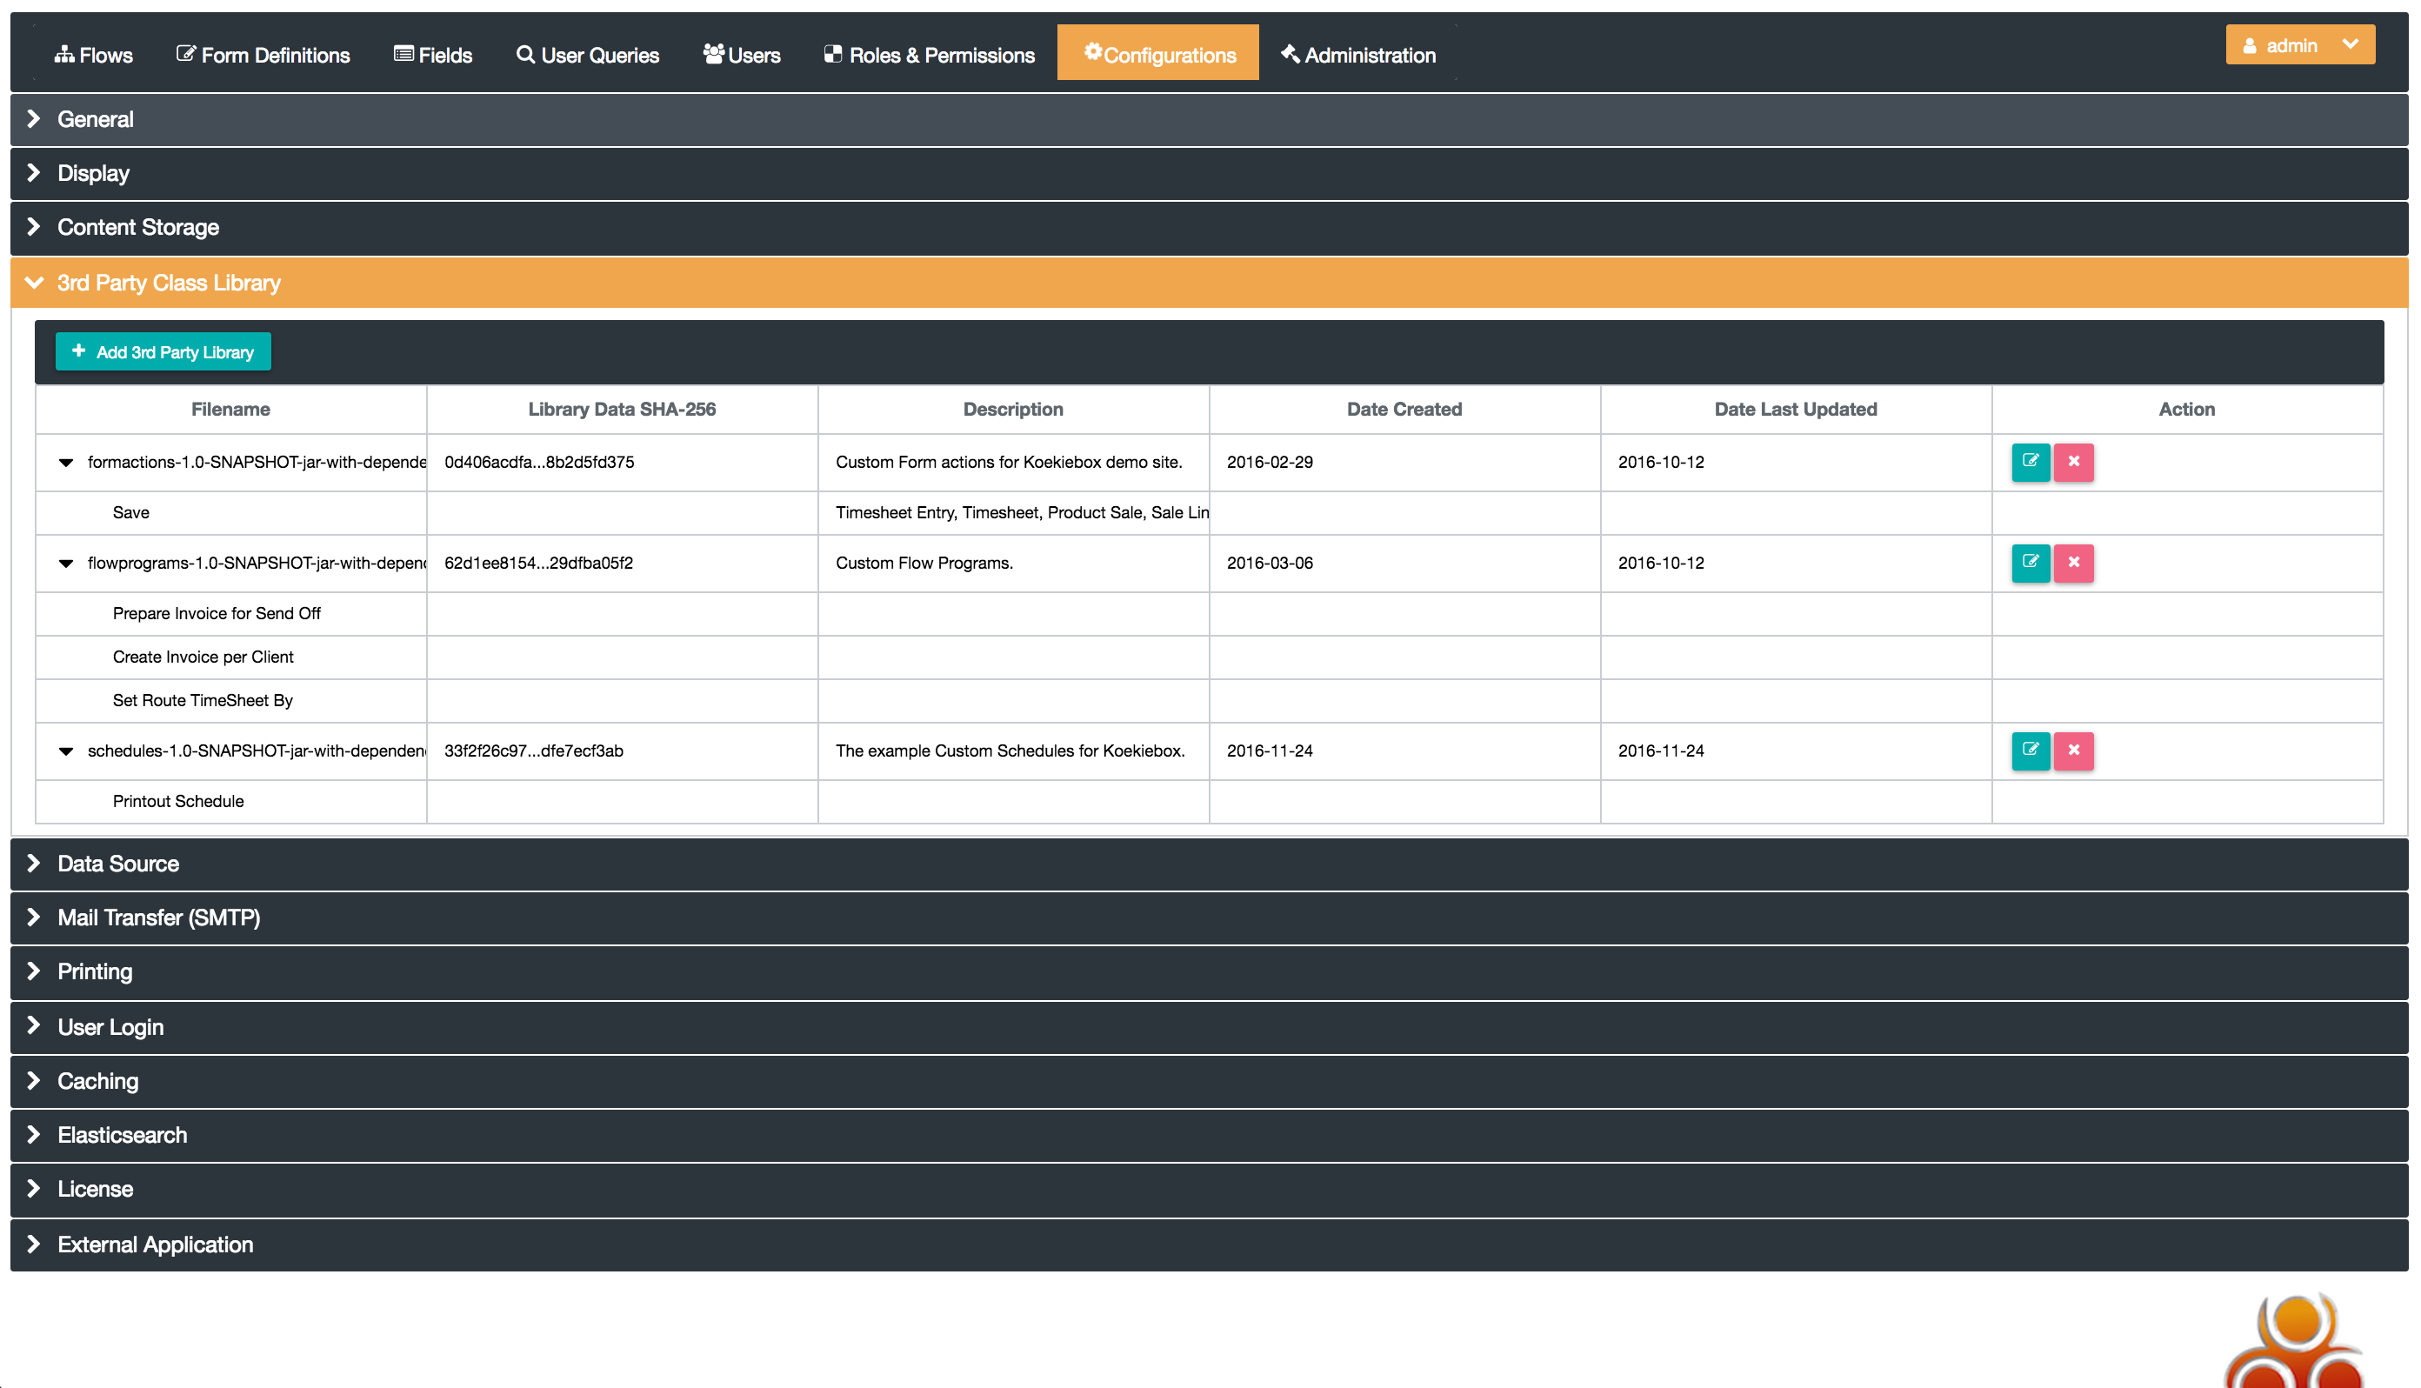Collapse the flowprograms jar tree row
The image size is (2421, 1388).
[66, 564]
